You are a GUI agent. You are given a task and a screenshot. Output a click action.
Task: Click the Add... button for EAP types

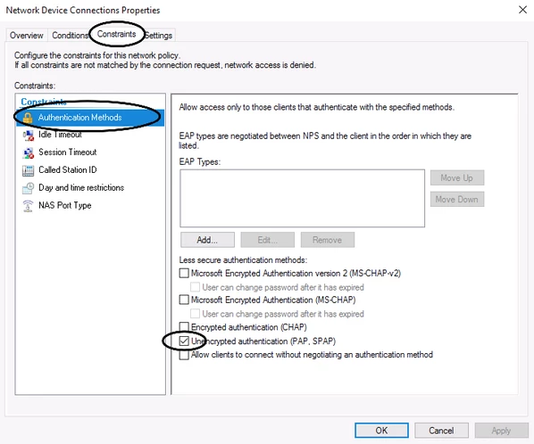(x=207, y=240)
